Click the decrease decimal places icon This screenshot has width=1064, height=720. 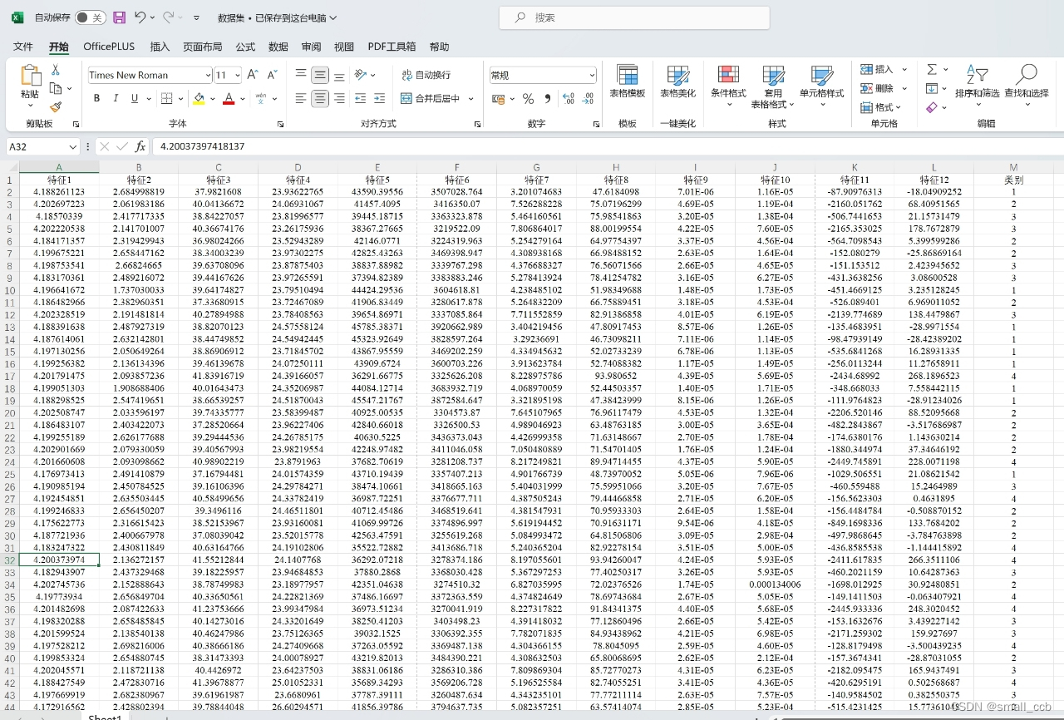tap(589, 99)
